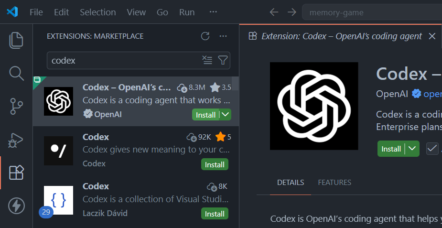Open the Explorer view in activity bar
442x228 pixels.
point(16,40)
